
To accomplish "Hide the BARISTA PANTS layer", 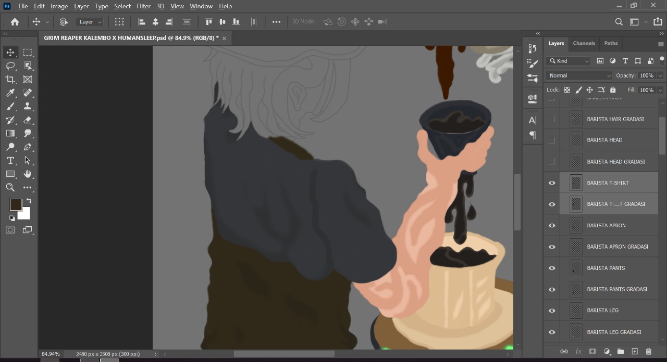I will pyautogui.click(x=552, y=268).
